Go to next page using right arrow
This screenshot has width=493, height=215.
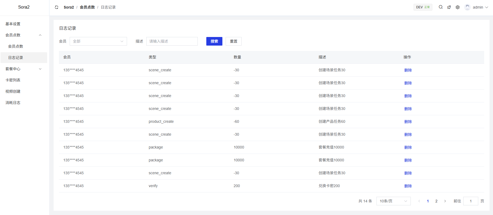click(x=445, y=201)
